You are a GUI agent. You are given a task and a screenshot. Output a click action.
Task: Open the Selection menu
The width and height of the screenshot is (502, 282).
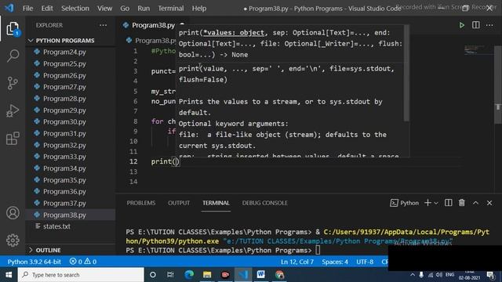(75, 9)
